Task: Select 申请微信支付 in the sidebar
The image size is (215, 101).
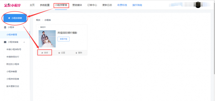Action: point(13,57)
